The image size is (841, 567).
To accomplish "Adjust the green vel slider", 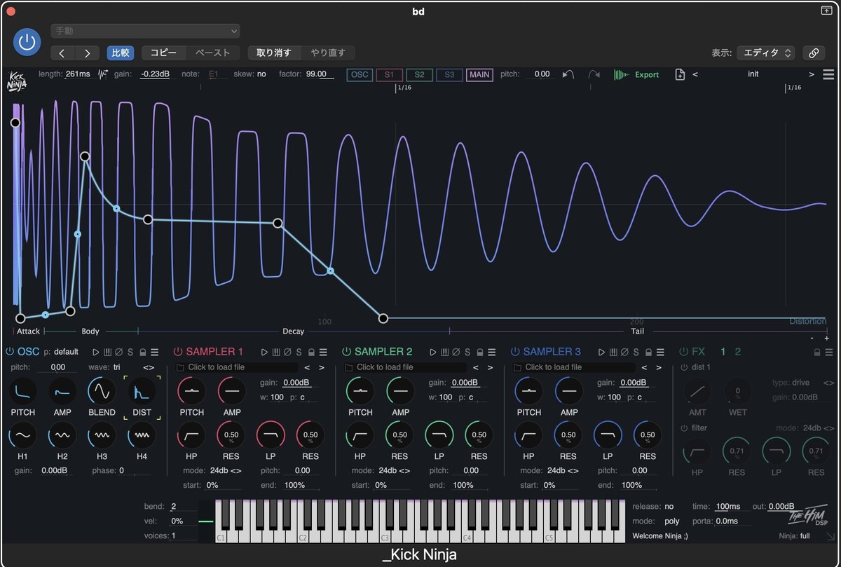I will [x=207, y=521].
